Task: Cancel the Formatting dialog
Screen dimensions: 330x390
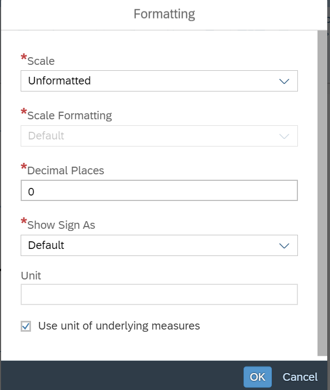Action: [x=300, y=377]
